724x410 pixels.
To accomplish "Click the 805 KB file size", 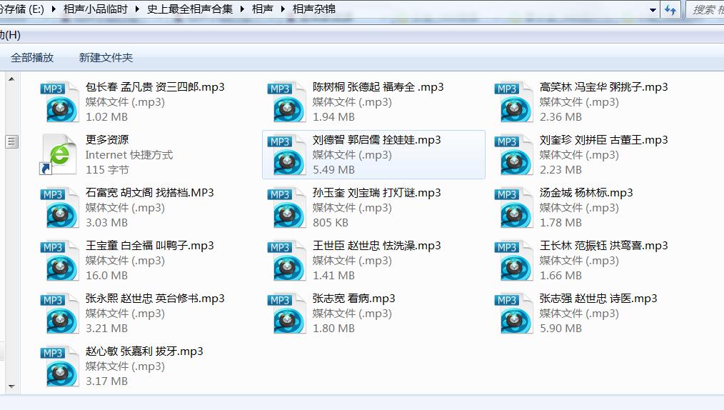I will point(330,223).
